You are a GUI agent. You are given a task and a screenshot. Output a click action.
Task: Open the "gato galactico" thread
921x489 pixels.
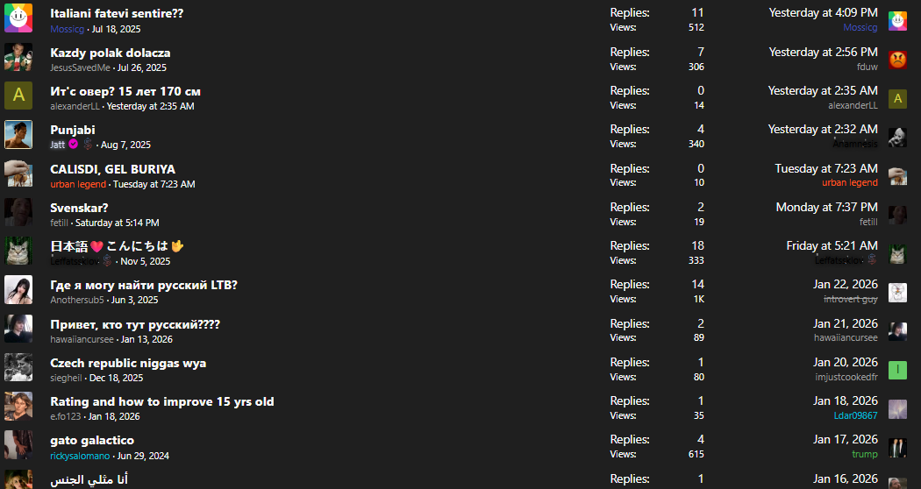(x=92, y=440)
